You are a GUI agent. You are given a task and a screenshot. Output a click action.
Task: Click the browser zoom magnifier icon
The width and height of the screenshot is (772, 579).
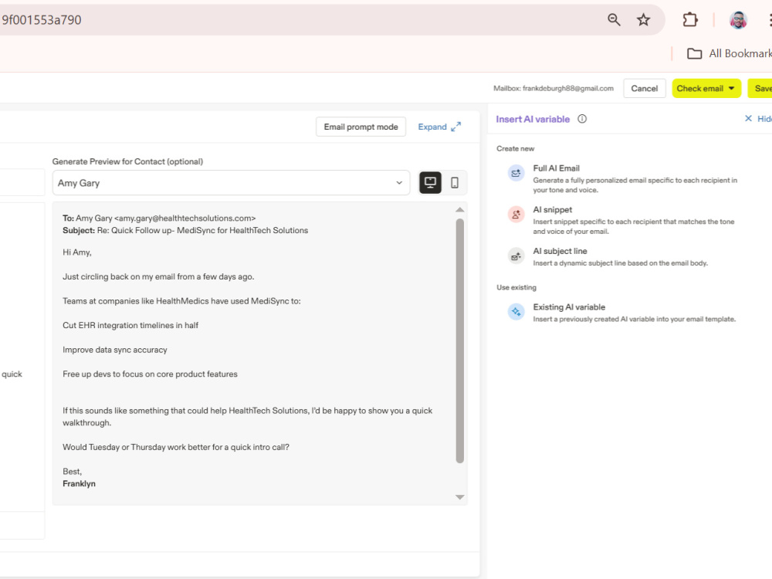[x=614, y=20]
